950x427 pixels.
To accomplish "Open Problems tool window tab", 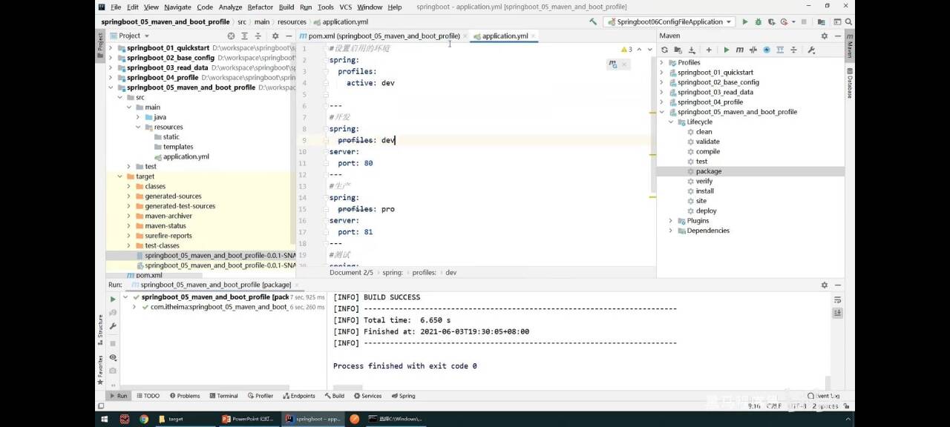I will tap(185, 396).
